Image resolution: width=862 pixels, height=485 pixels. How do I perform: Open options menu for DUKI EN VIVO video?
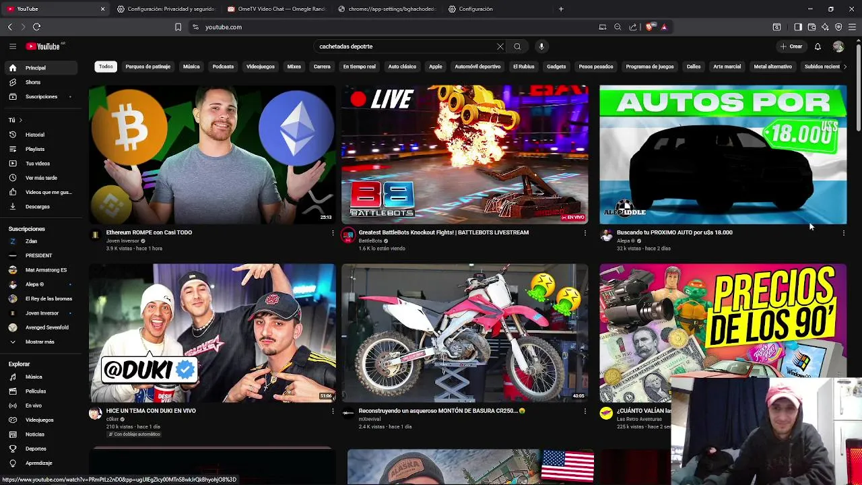coord(333,411)
